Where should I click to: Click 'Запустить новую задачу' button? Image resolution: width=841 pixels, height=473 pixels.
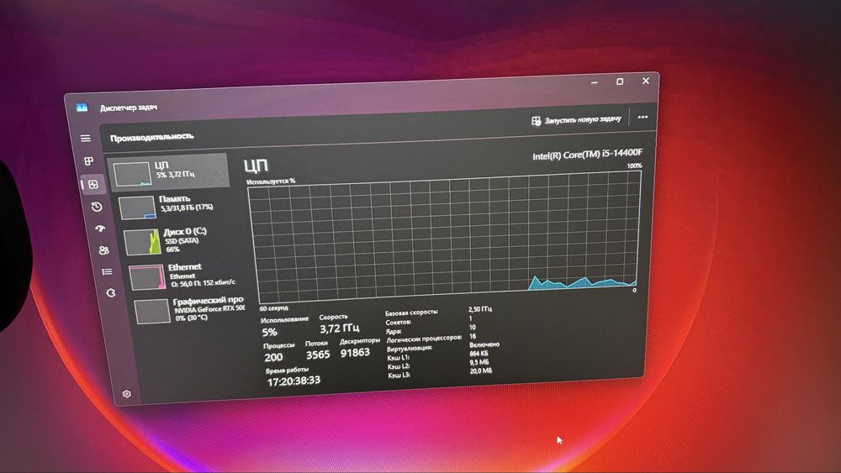coord(577,119)
